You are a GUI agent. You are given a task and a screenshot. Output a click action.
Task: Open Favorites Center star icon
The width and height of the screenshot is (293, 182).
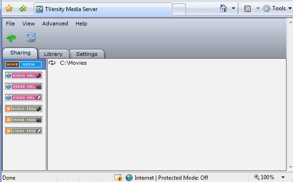tap(9, 8)
